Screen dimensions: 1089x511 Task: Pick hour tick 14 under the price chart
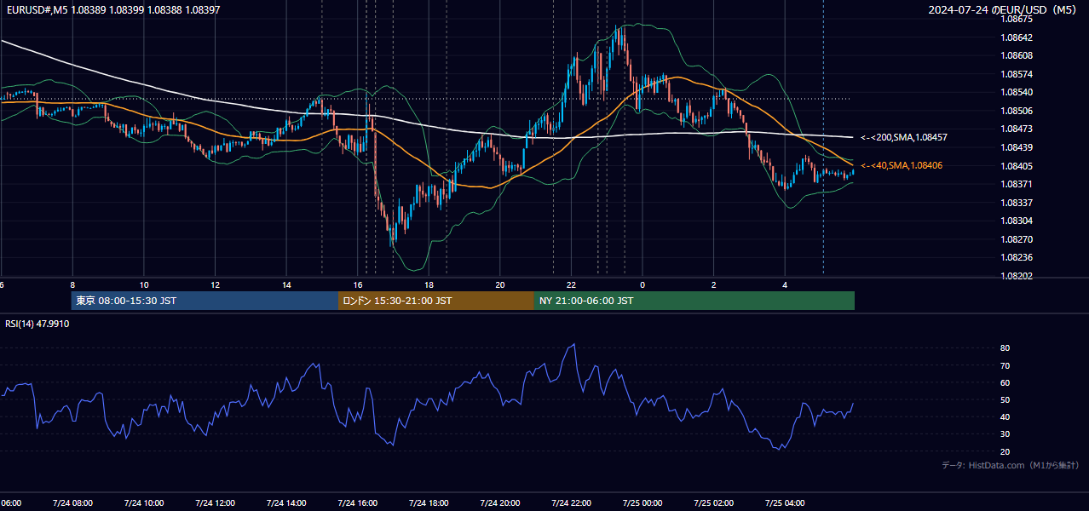286,284
